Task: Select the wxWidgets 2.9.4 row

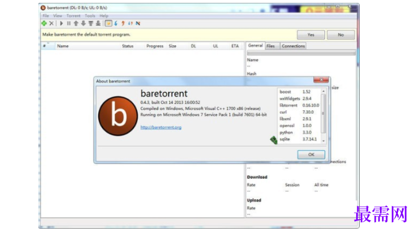Action: (x=299, y=98)
